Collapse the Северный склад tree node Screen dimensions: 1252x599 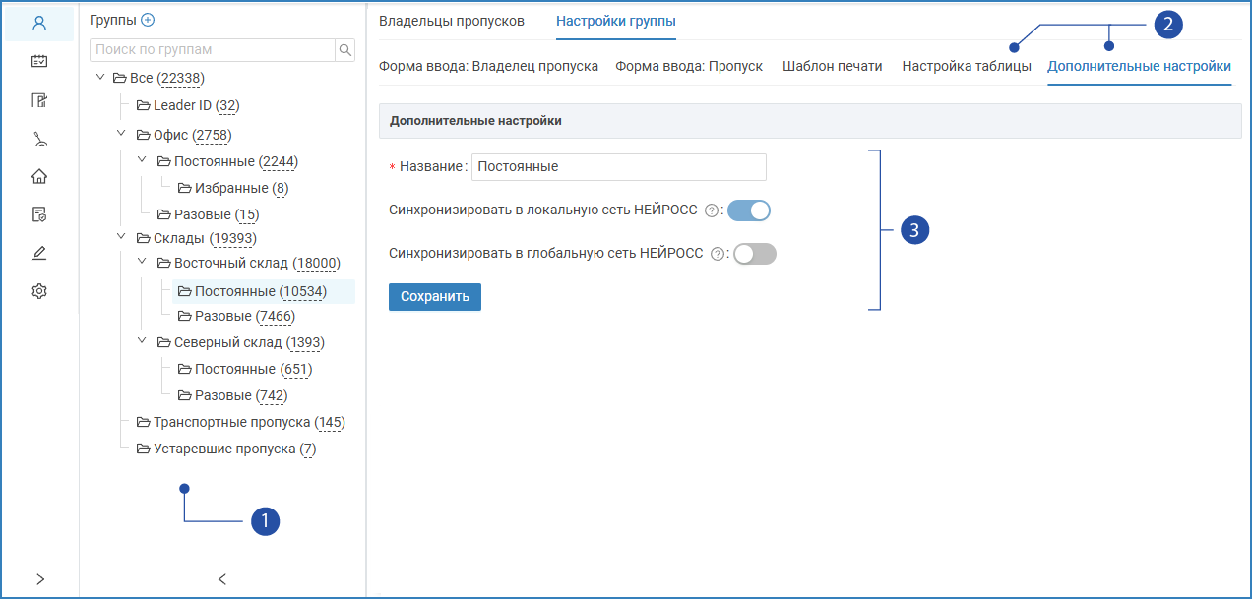[x=142, y=342]
